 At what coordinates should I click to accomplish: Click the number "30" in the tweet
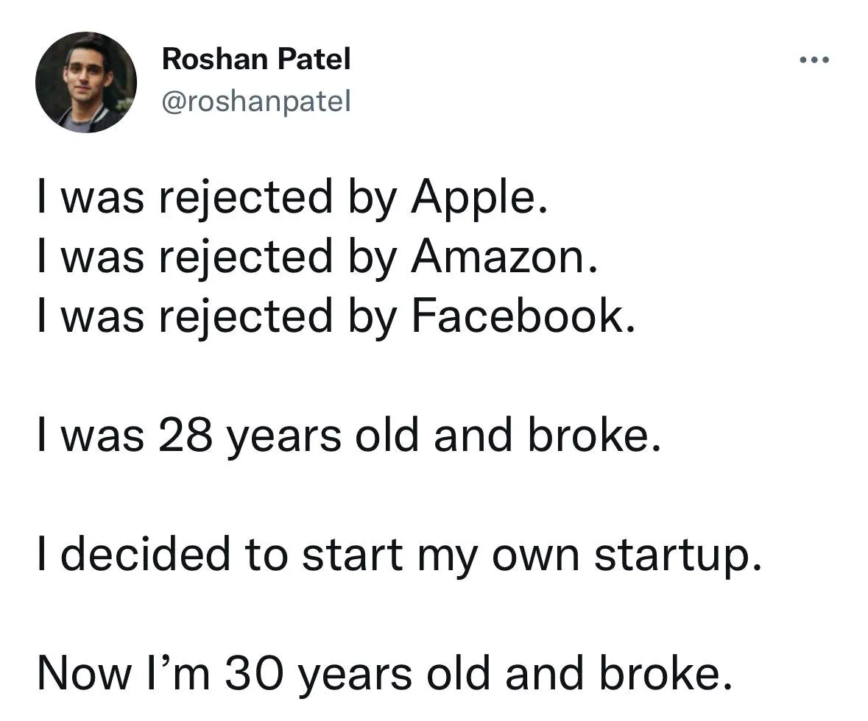(x=254, y=673)
